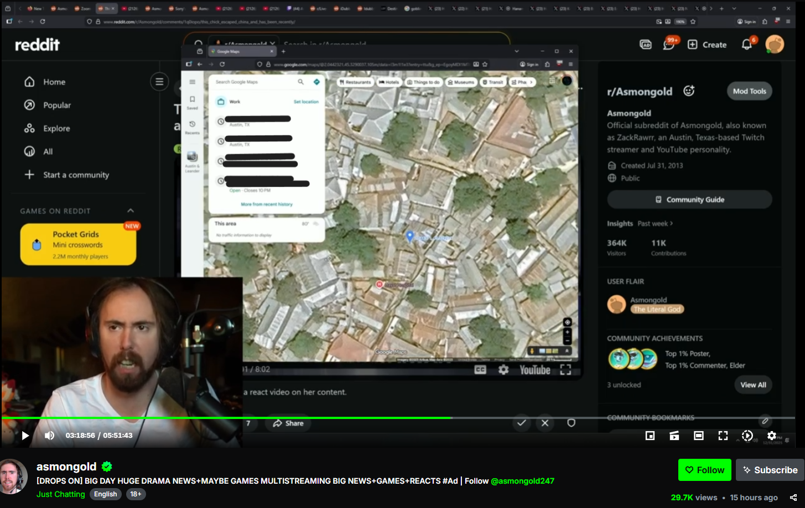Open the mini player picture-in-picture icon
805x508 pixels.
point(650,436)
